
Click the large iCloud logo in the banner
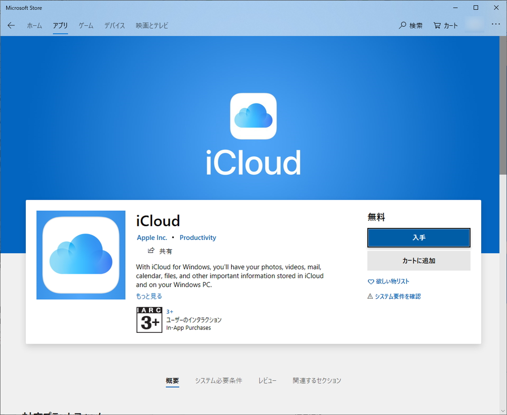point(253,116)
